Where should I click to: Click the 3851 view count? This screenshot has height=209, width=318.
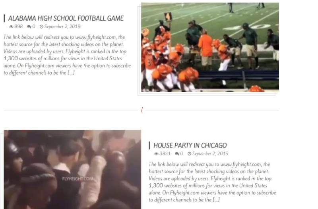[165, 153]
